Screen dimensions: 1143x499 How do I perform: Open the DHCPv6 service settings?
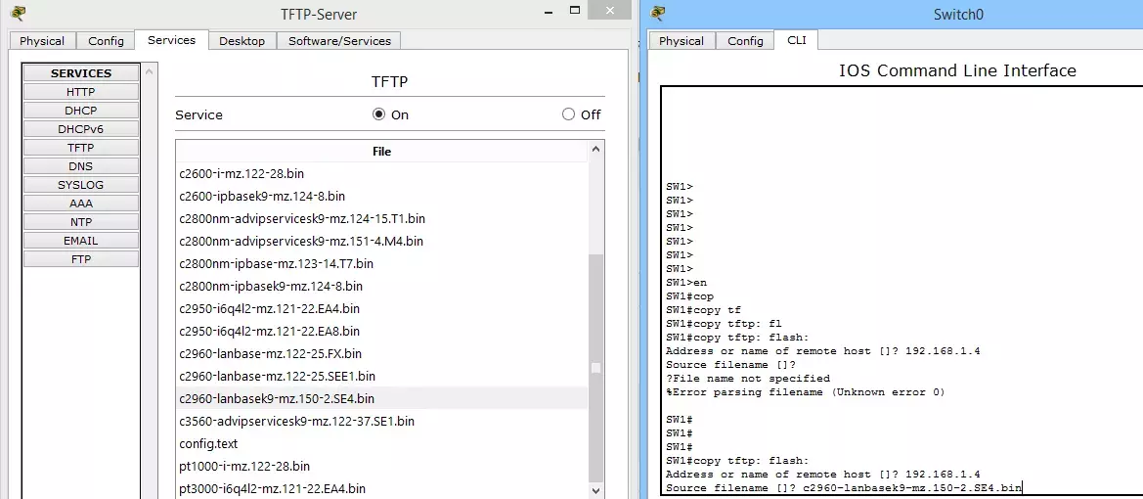81,129
